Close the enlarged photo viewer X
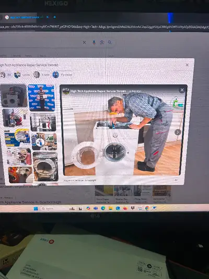209x279 pixels. [x=182, y=90]
